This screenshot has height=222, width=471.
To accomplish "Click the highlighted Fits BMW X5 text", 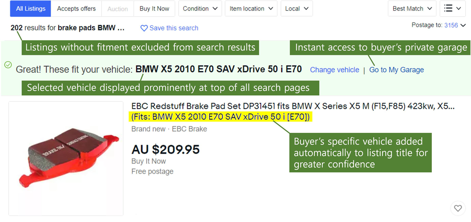I will [x=220, y=117].
